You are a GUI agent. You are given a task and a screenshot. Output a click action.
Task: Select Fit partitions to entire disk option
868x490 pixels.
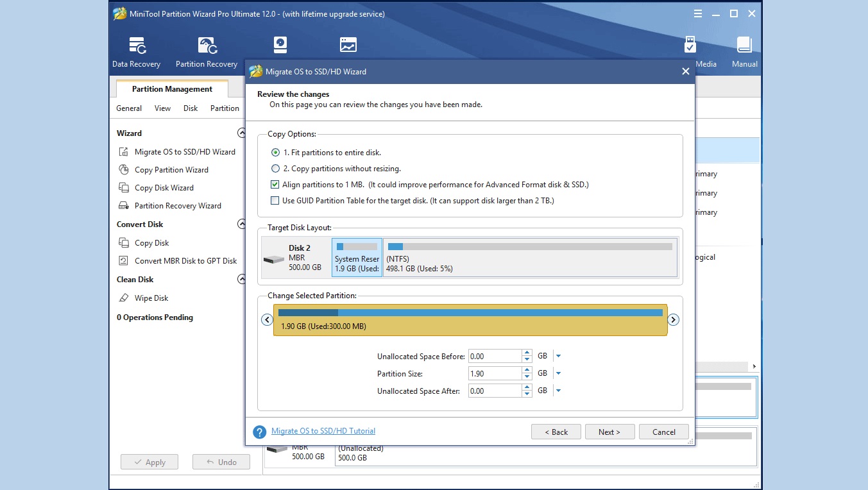326,153
